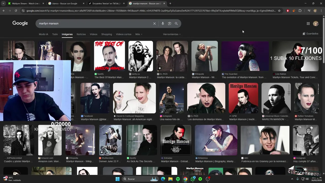
Task: Open Guardados saved items
Action: pyautogui.click(x=310, y=34)
